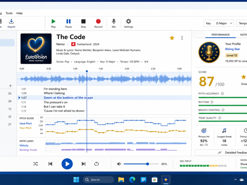The height and width of the screenshot is (185, 247).
Task: Adjust the volume slider handle
Action: coord(148,164)
